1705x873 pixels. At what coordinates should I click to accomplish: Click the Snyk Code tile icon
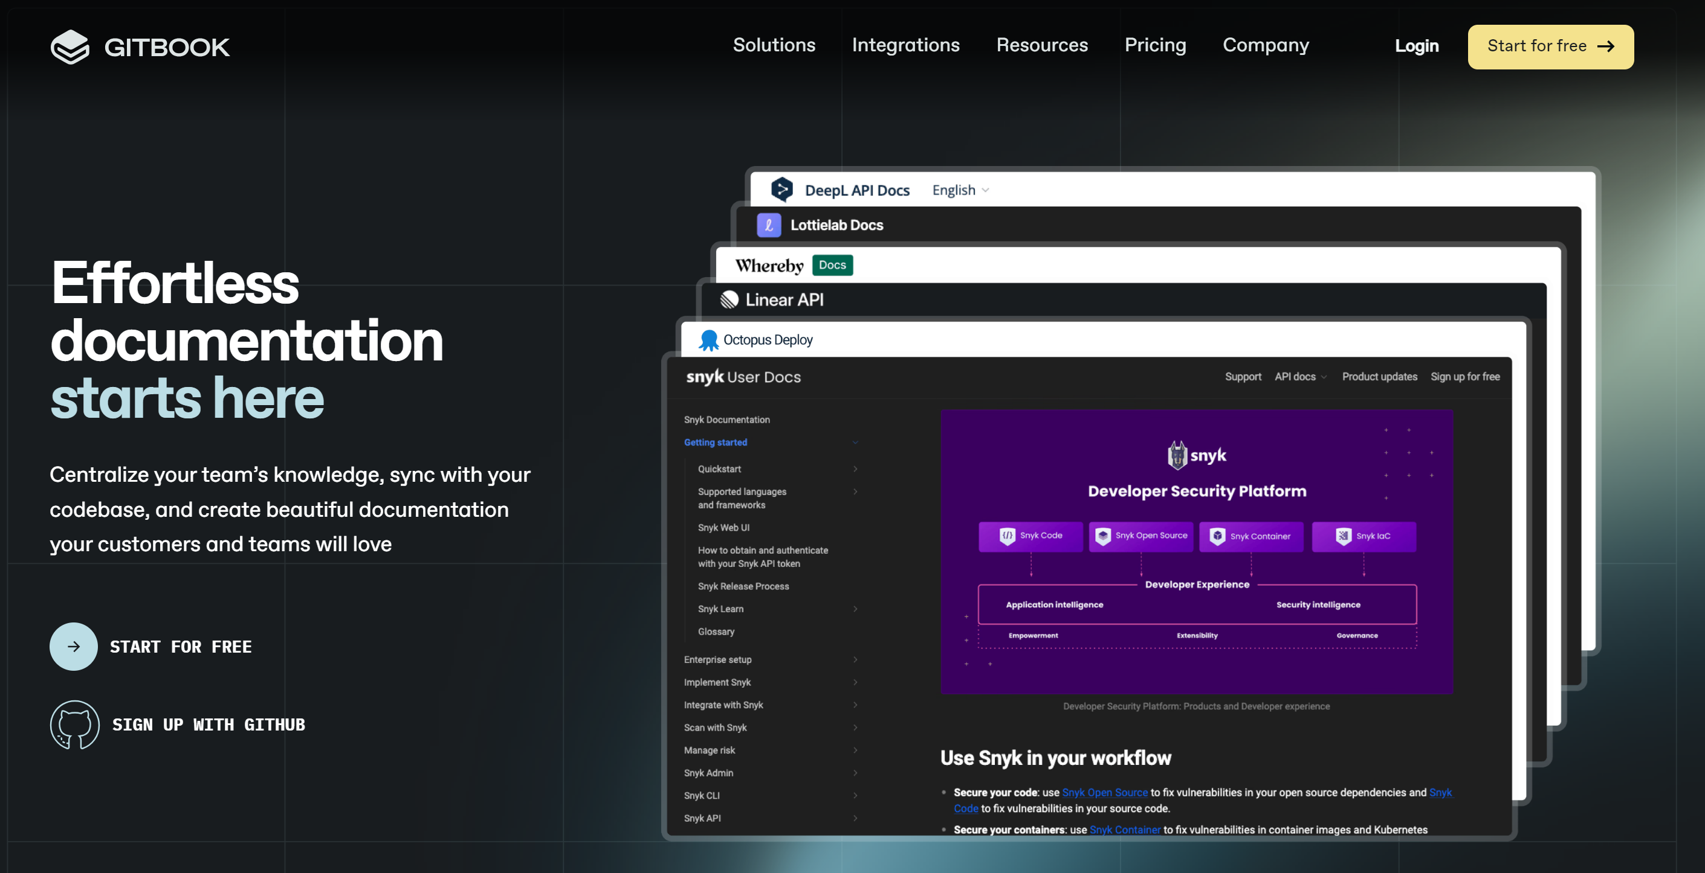coord(1007,536)
